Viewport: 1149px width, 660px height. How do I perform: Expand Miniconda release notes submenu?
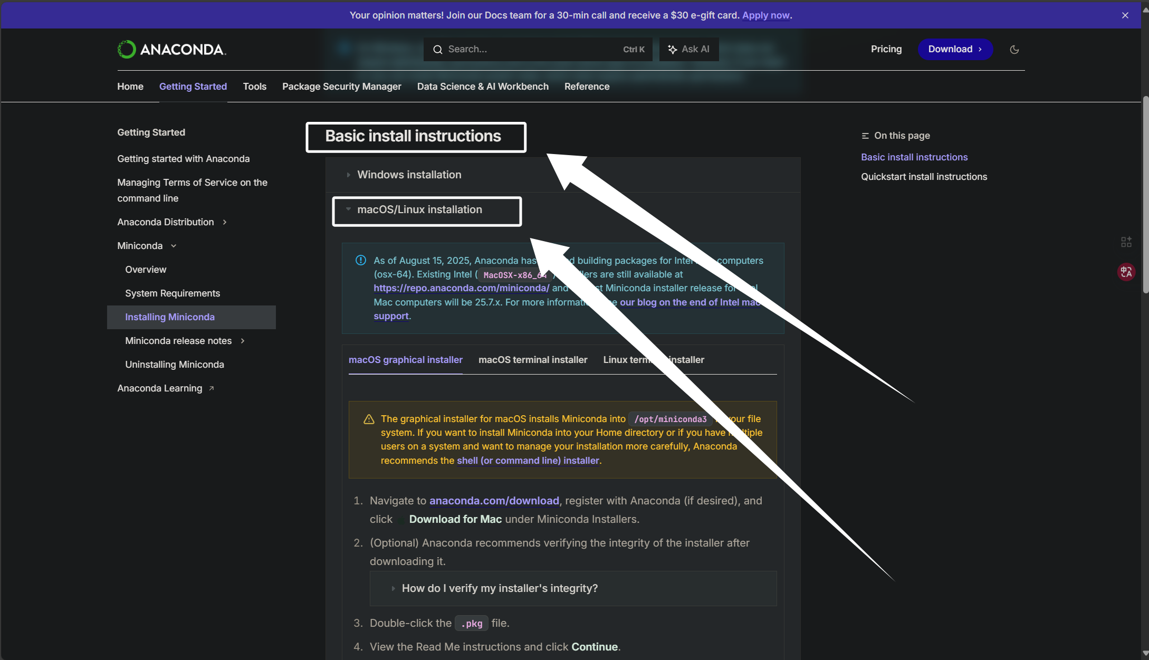pyautogui.click(x=243, y=341)
